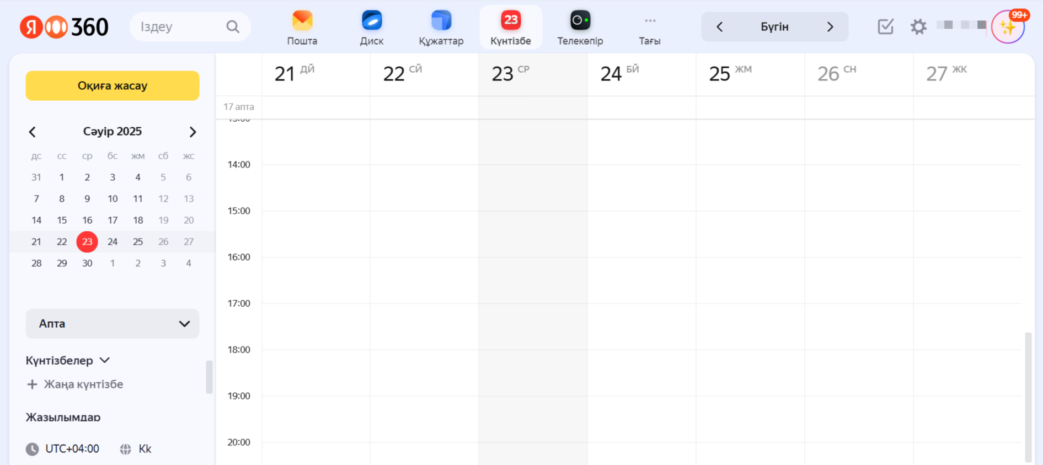Go to next month in mini calendar
This screenshot has width=1043, height=465.
(x=192, y=132)
